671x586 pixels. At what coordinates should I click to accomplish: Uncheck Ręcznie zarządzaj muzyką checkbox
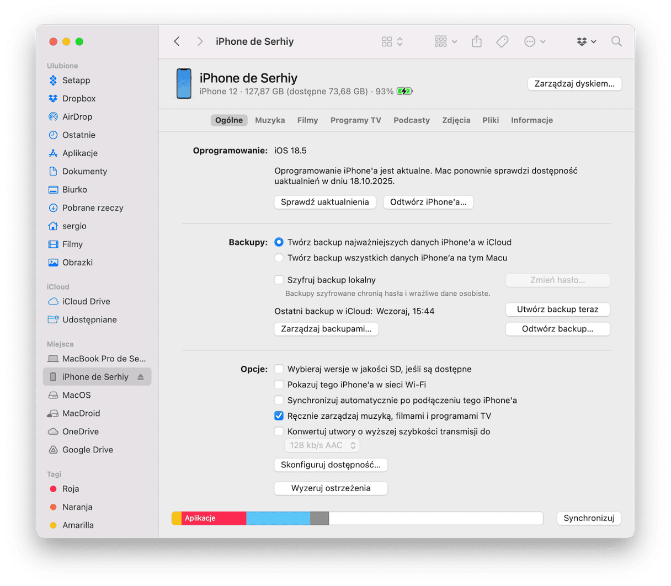click(279, 416)
